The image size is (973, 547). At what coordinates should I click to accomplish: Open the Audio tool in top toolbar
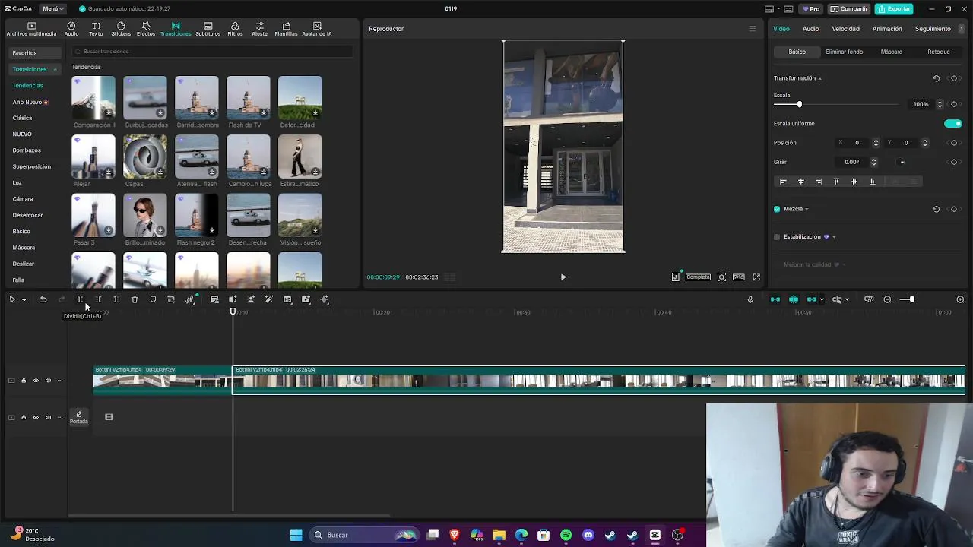pos(71,29)
